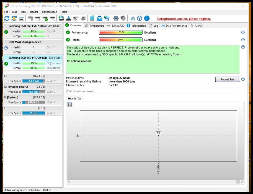Switch to the Alerts tab

(196, 25)
